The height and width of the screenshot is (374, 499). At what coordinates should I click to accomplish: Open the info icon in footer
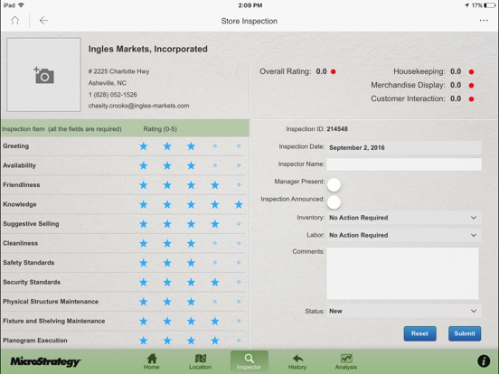point(484,361)
